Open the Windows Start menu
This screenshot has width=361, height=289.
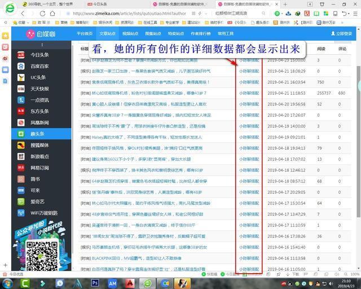point(8,283)
